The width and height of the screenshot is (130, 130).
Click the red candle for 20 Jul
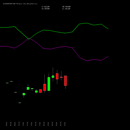pyautogui.click(x=45, y=87)
